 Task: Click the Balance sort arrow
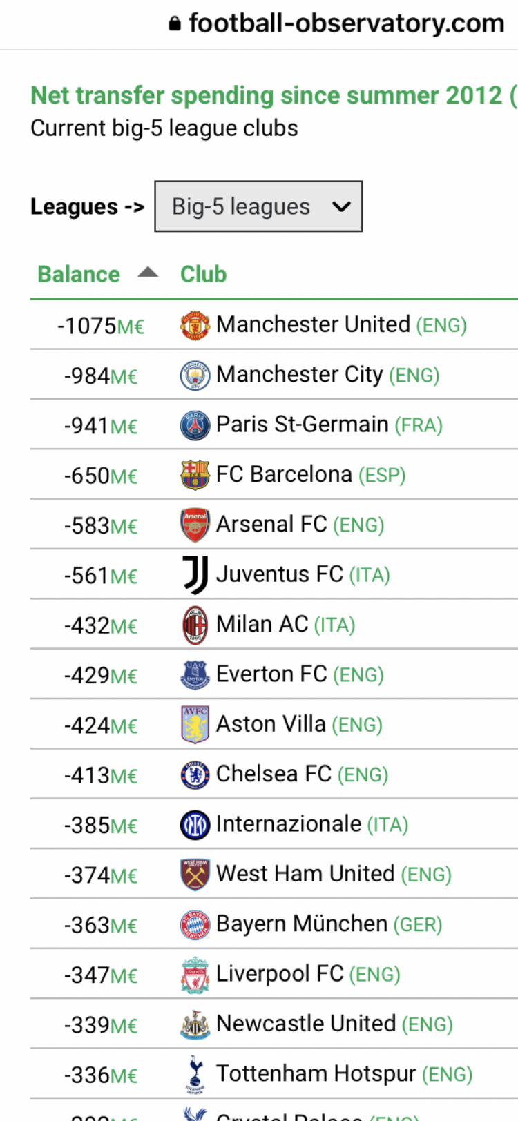pos(148,273)
